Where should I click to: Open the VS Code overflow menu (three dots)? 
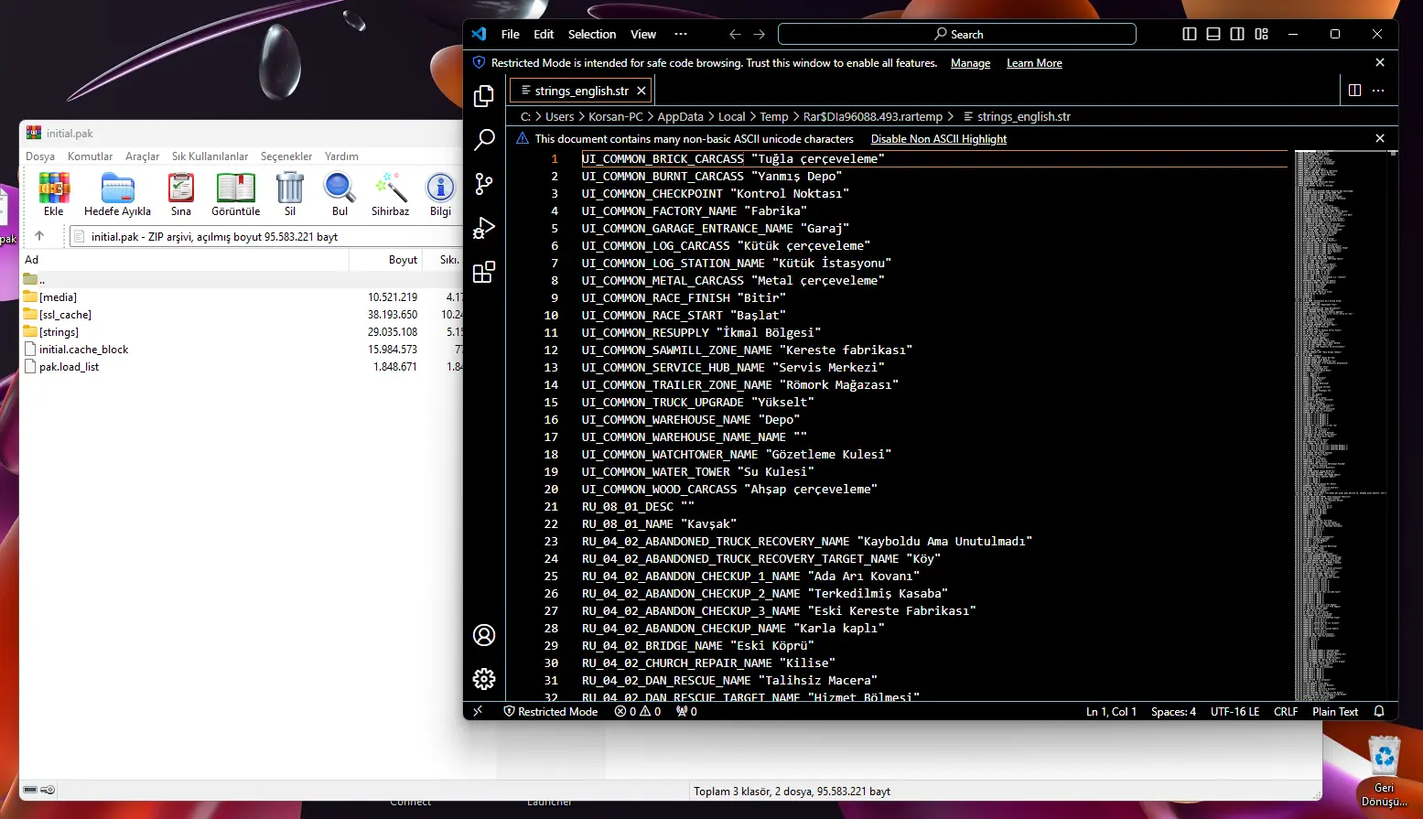pos(680,34)
